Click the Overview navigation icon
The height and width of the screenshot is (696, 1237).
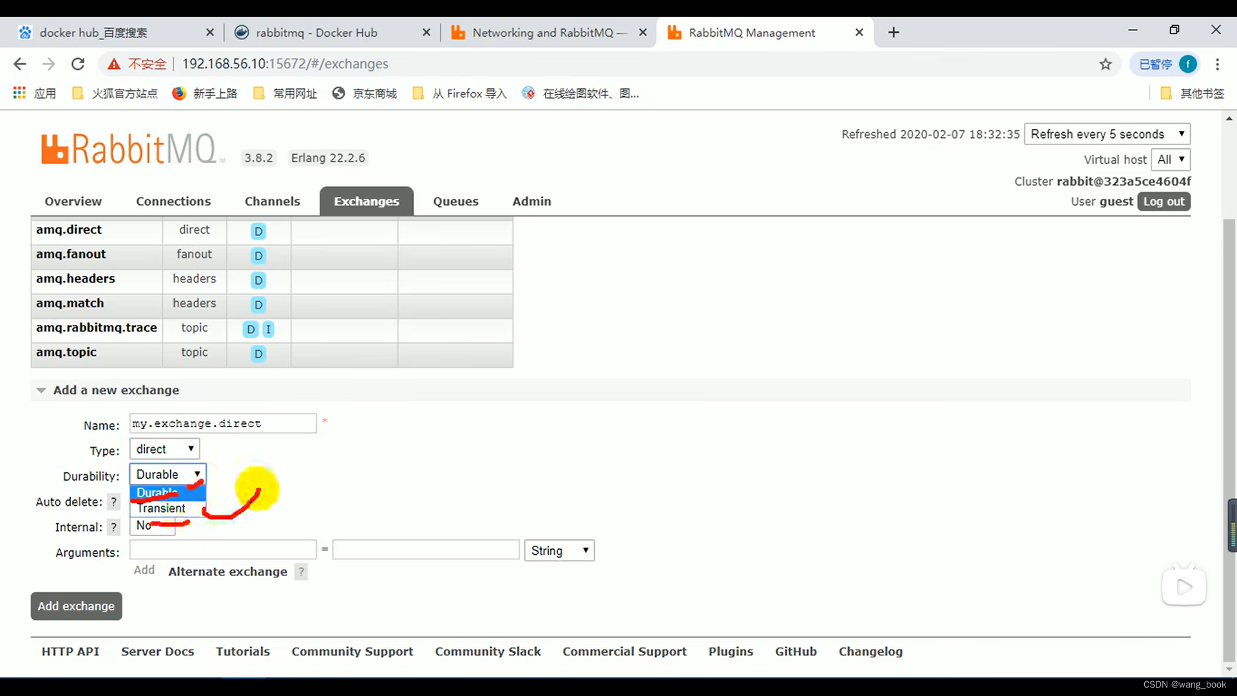[73, 202]
